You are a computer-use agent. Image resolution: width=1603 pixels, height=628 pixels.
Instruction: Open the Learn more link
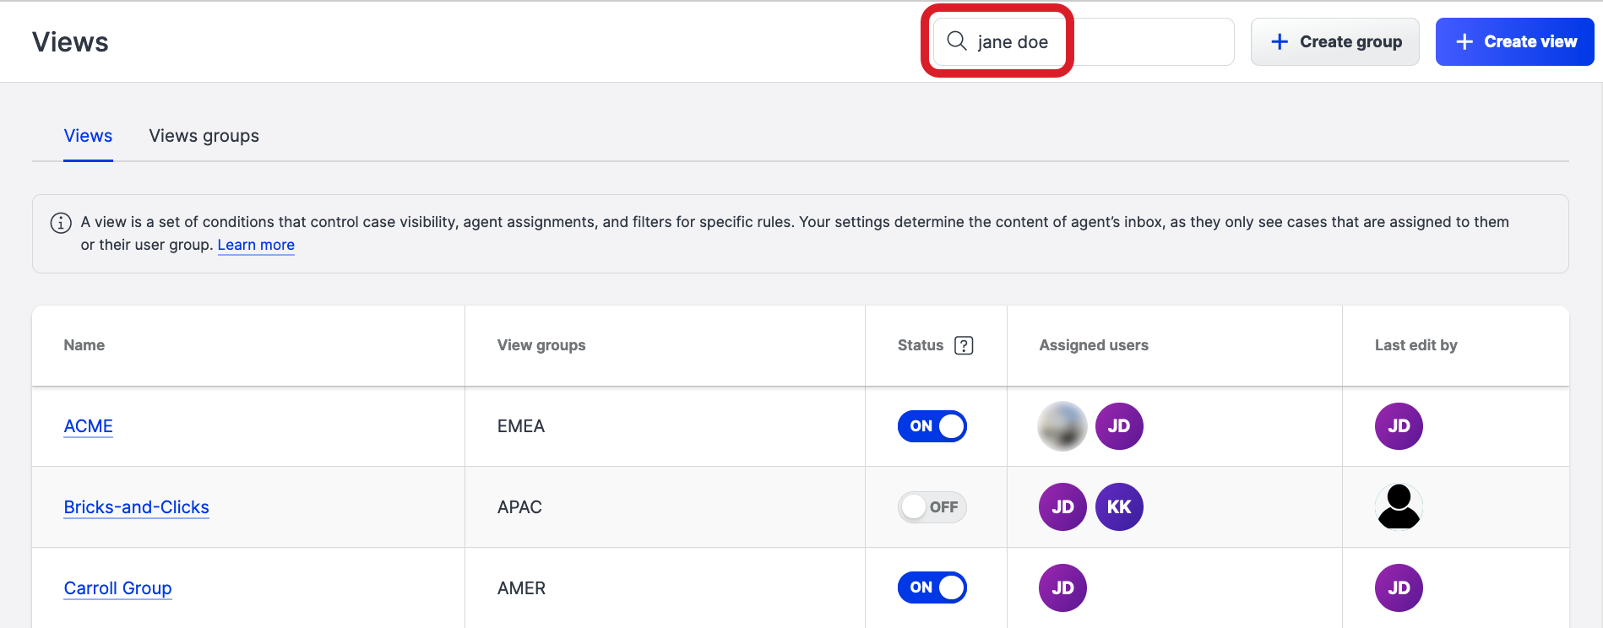coord(256,245)
